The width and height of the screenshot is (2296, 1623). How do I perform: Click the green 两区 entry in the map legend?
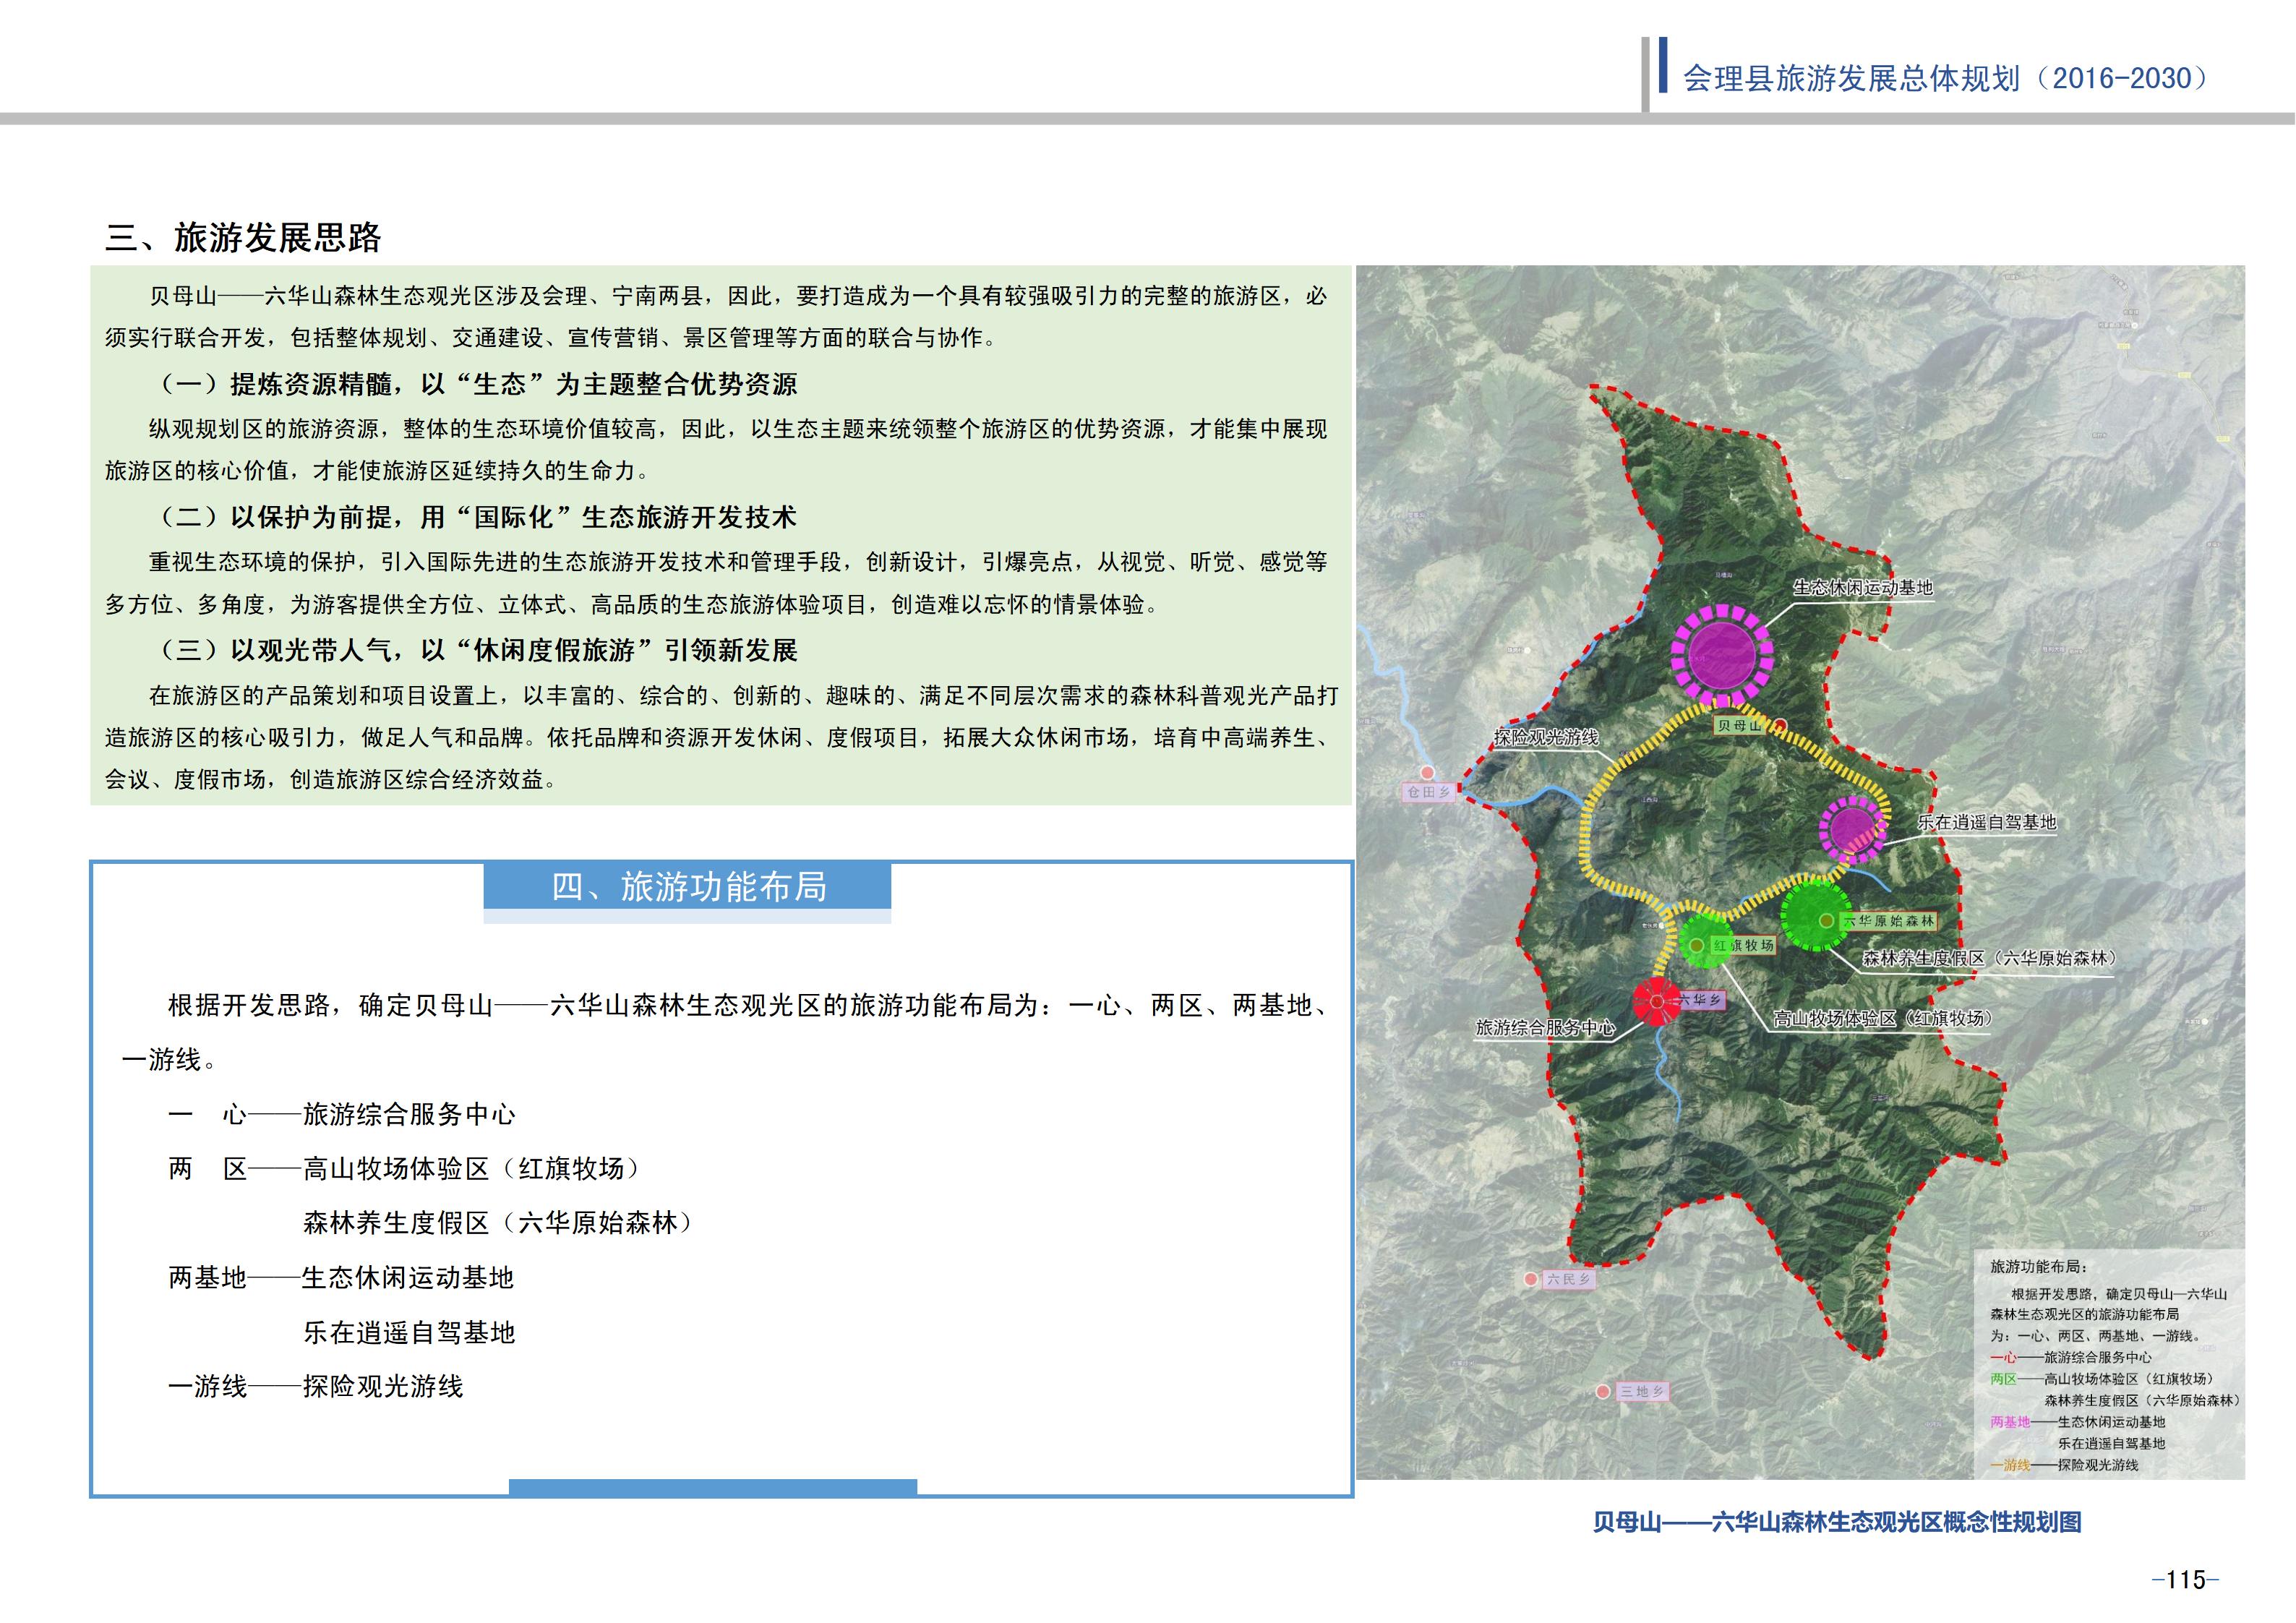click(2103, 1379)
